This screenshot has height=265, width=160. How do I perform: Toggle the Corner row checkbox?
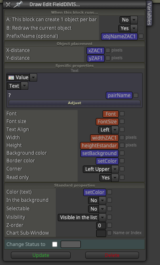pos(122,169)
